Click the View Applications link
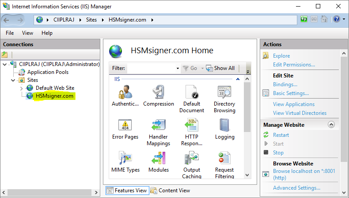Screen dimensions: 349x198 (294, 104)
